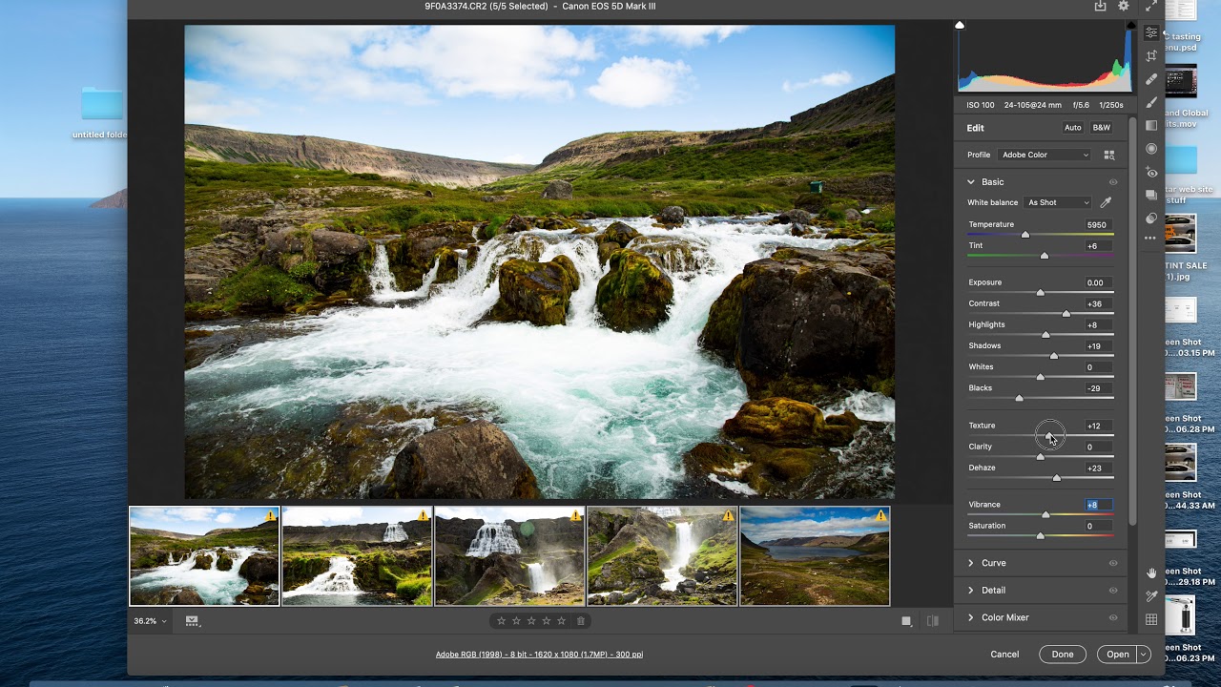
Task: Click the Exposure value field
Action: point(1098,282)
